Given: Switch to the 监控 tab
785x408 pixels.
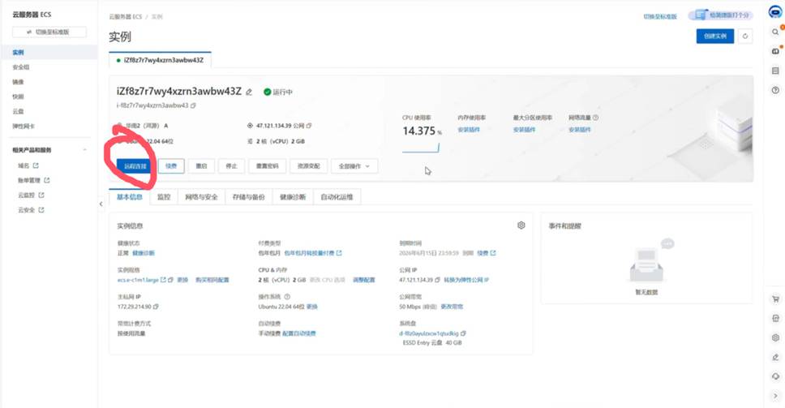Looking at the screenshot, I should [x=164, y=197].
